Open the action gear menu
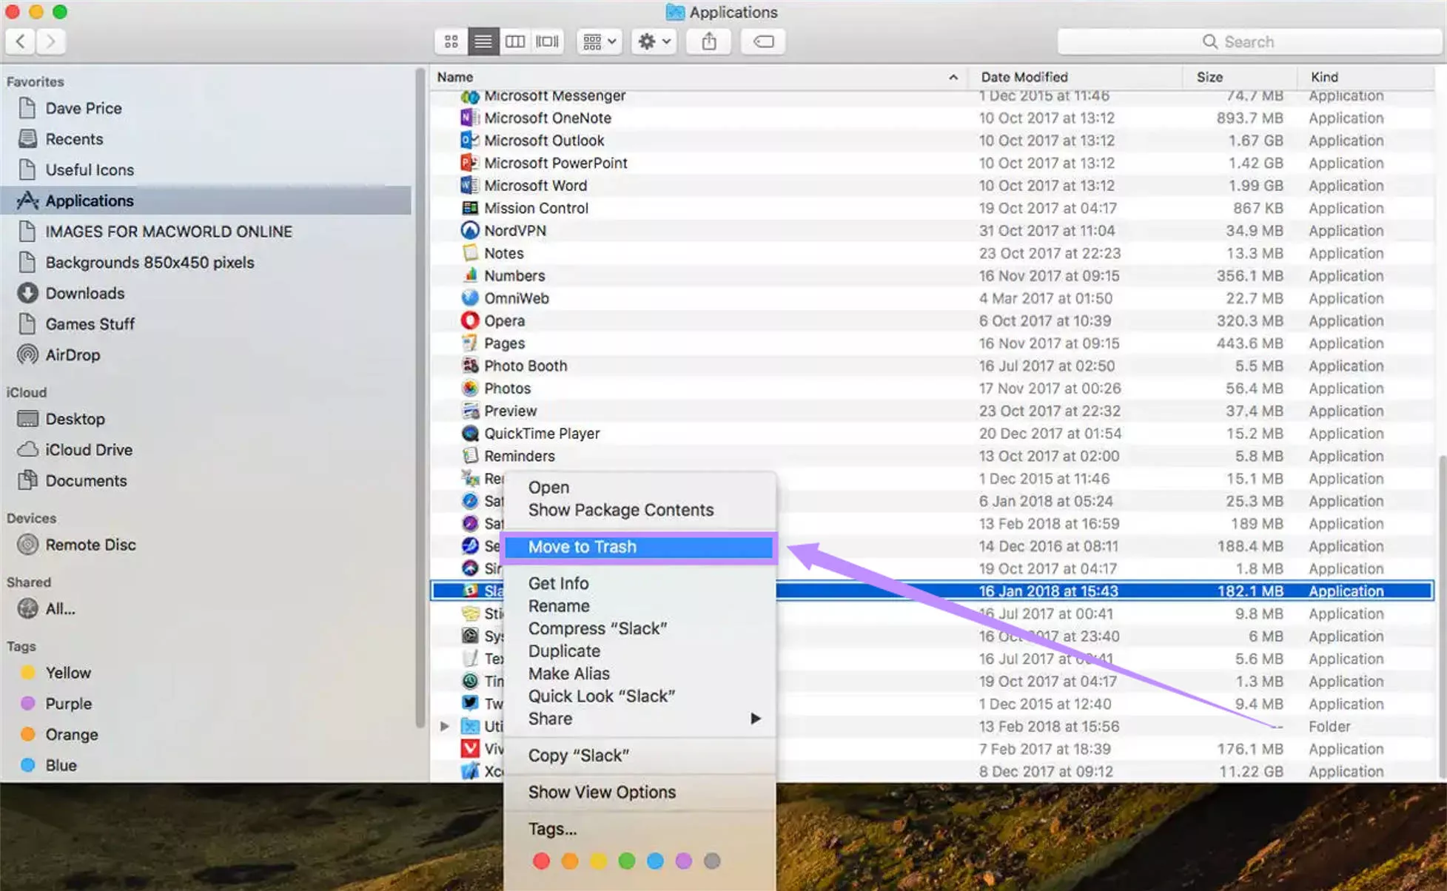 (652, 41)
